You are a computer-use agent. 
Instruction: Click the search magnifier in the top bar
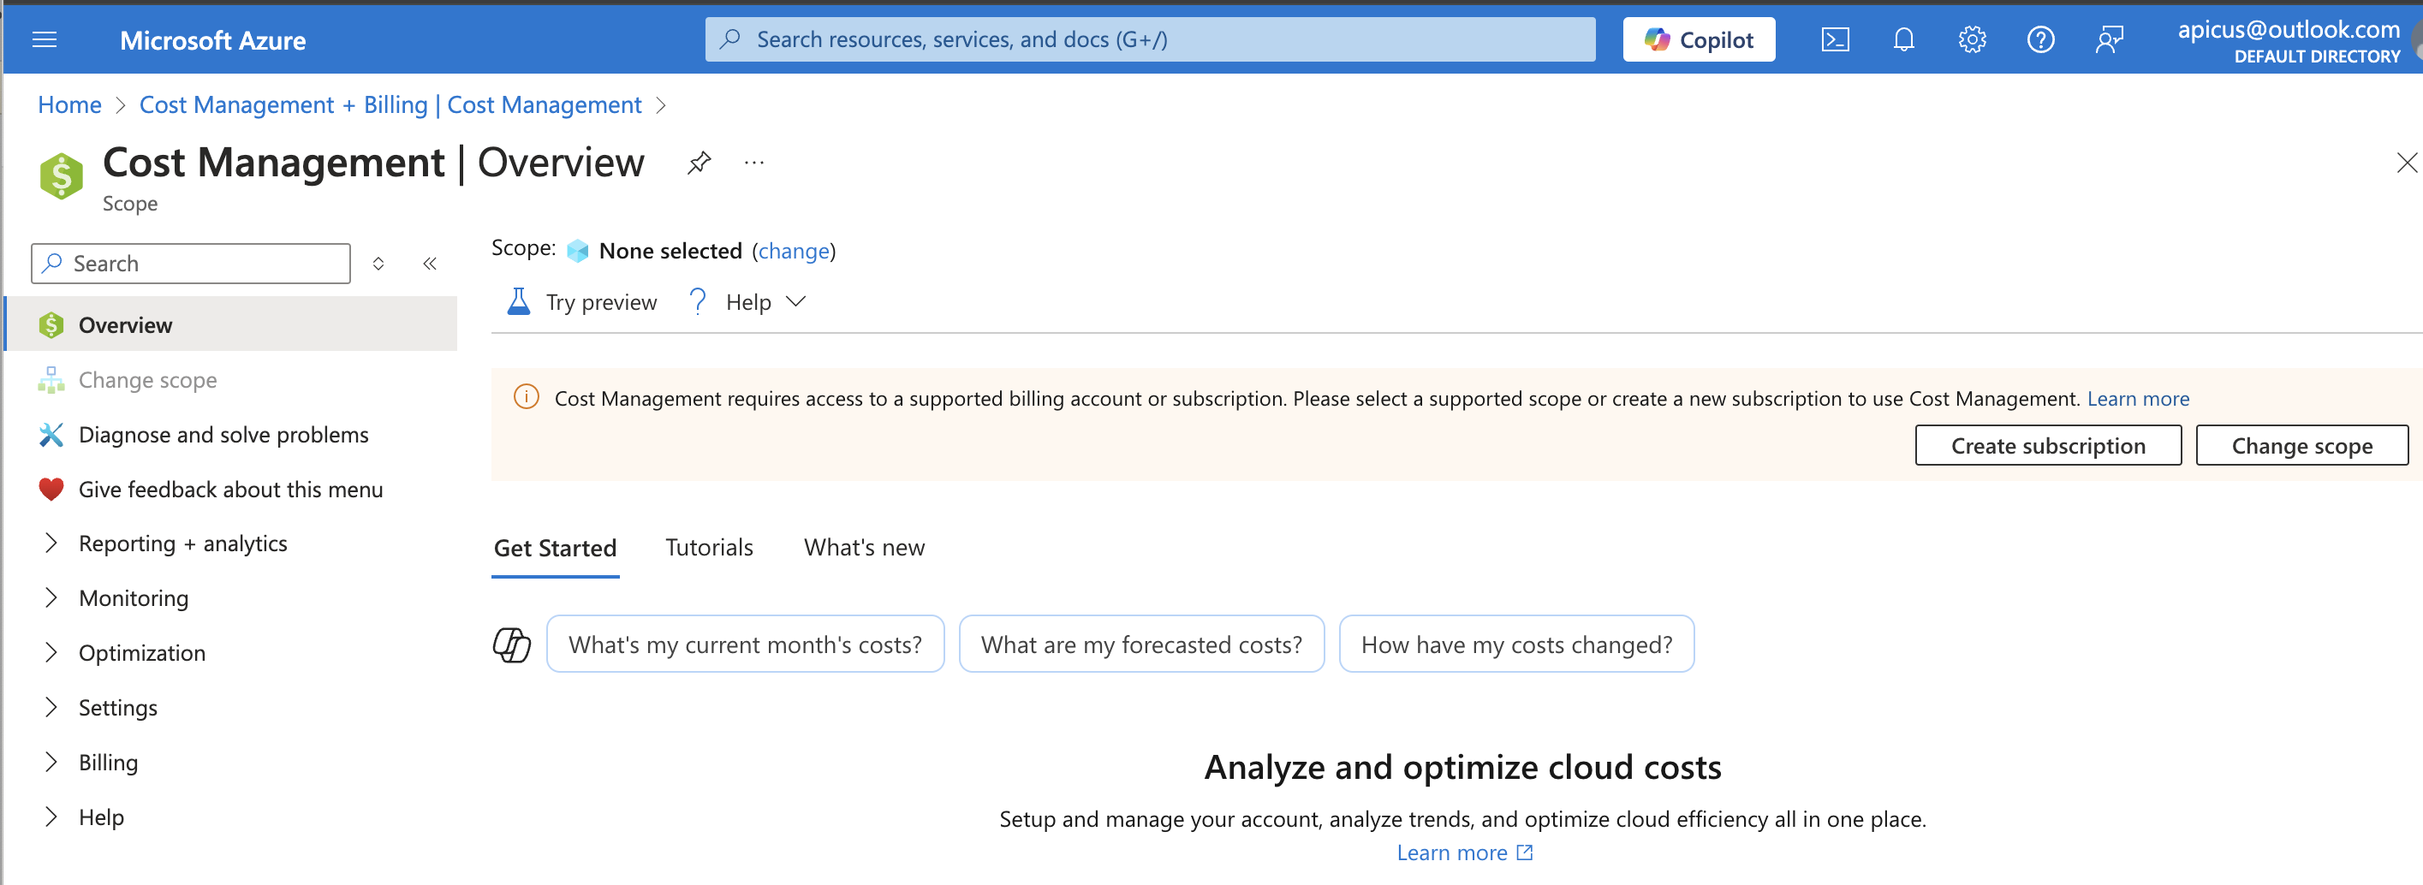[730, 39]
